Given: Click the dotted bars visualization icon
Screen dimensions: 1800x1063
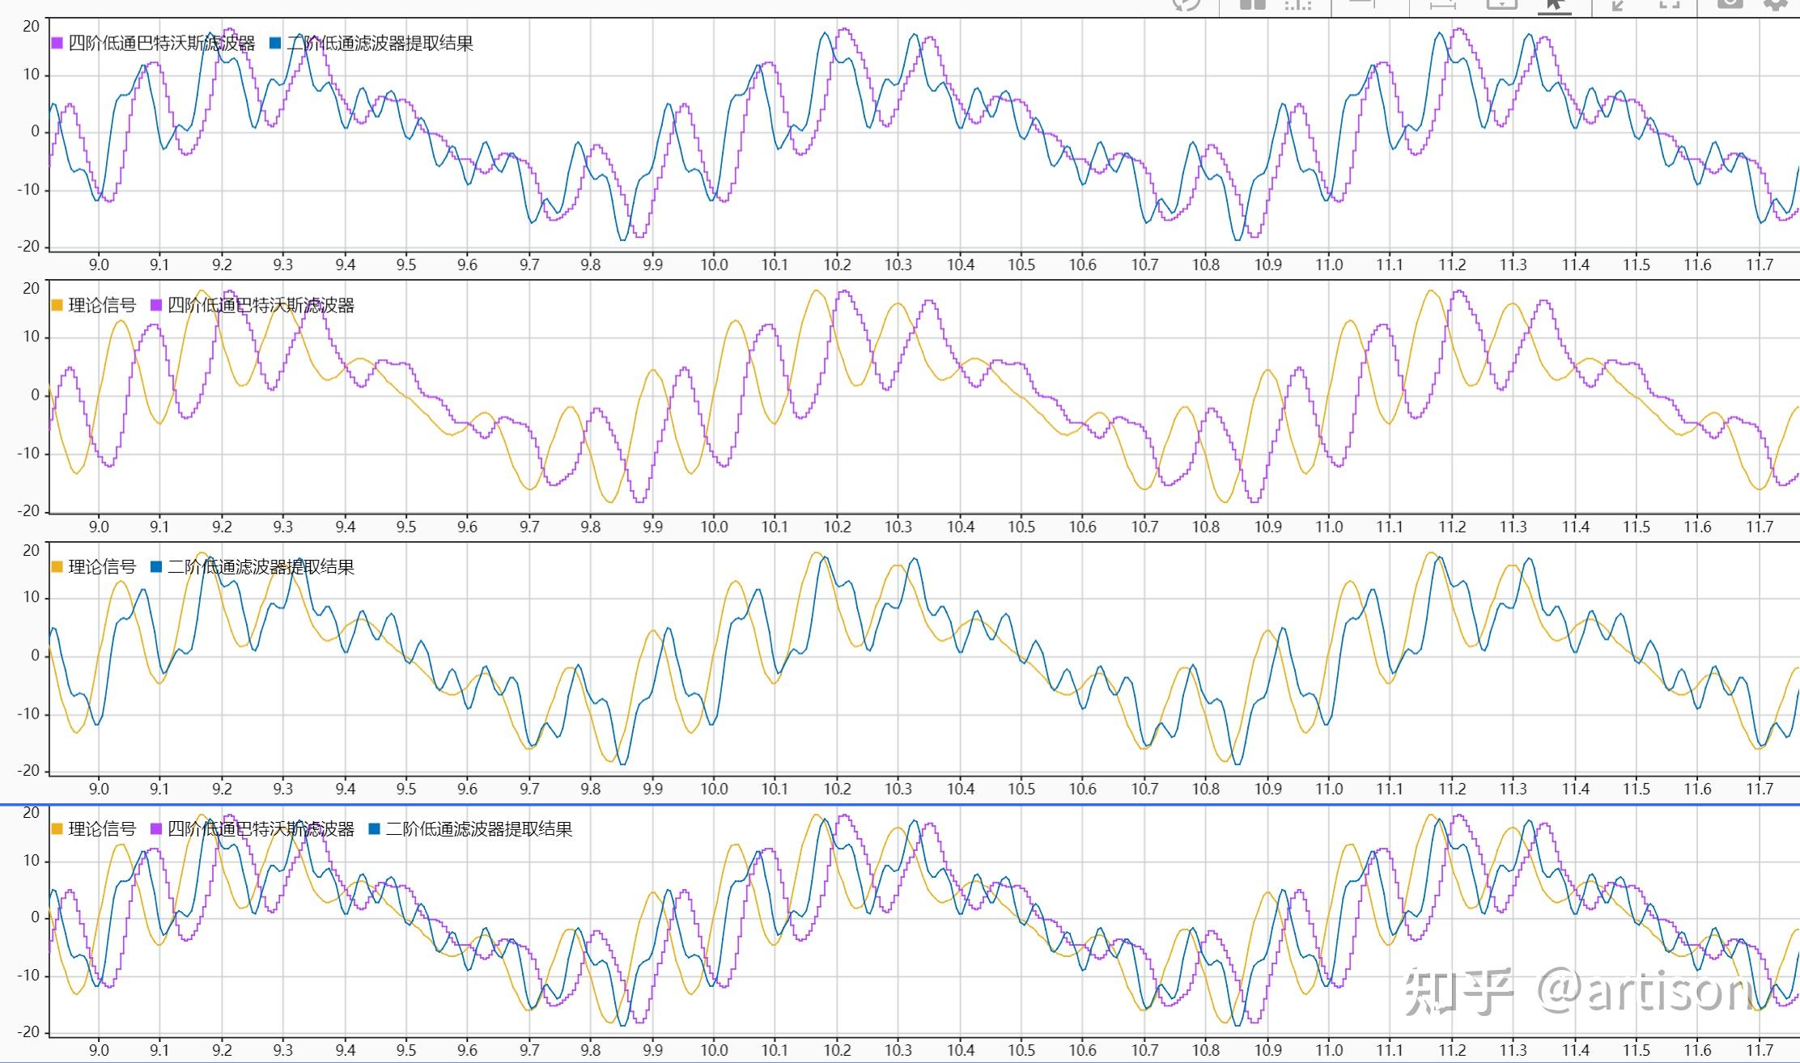Looking at the screenshot, I should tap(1297, 4).
